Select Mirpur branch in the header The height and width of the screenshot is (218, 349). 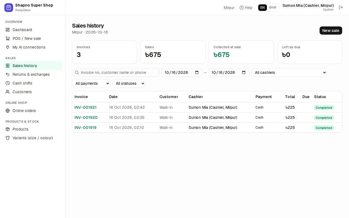[x=229, y=8]
